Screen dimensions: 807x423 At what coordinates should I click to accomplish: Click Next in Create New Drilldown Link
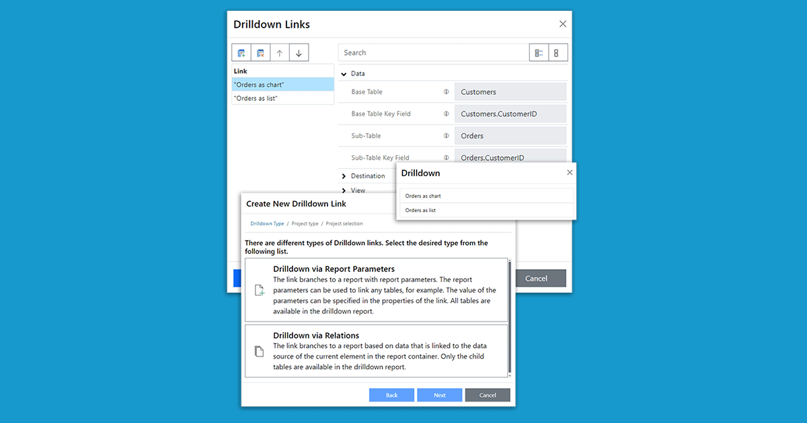(439, 395)
